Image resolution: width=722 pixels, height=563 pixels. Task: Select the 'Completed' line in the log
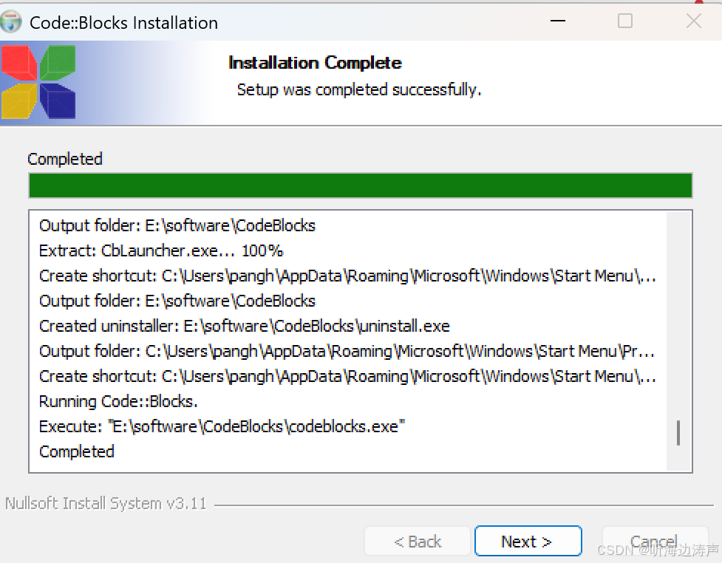pos(76,451)
